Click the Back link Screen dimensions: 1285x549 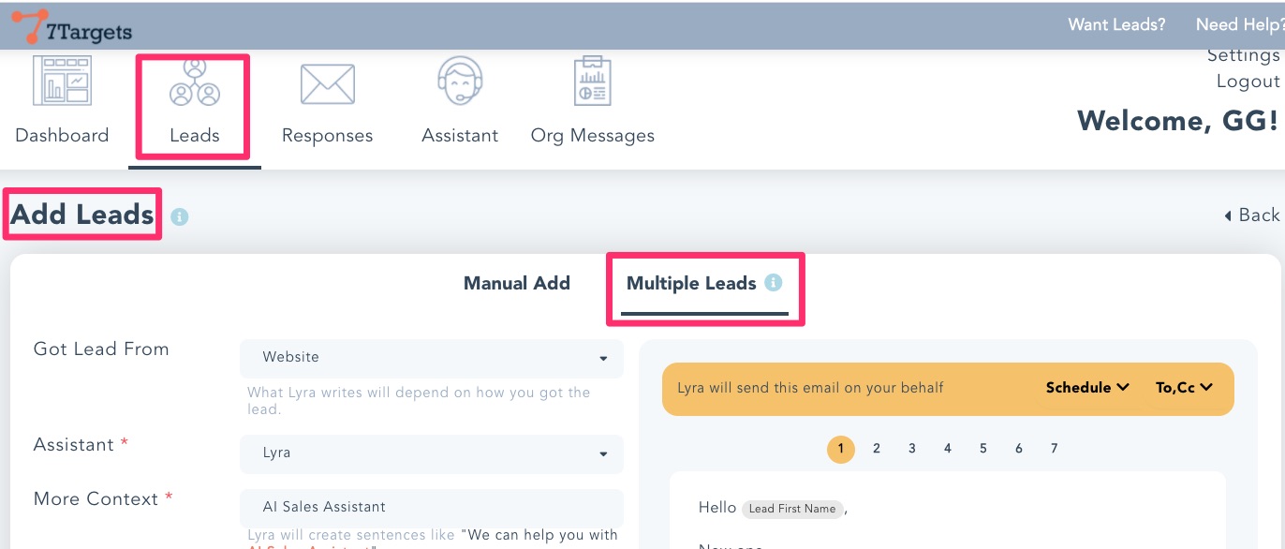tap(1251, 215)
